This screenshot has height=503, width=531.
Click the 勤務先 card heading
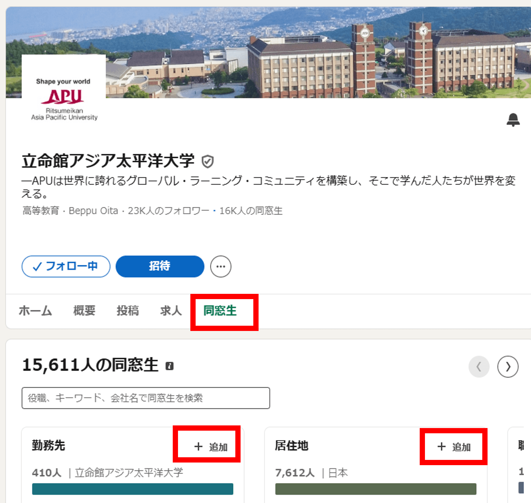[x=48, y=445]
